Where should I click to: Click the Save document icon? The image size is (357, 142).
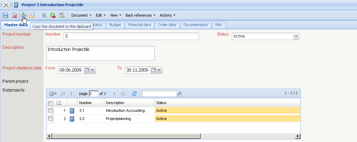tap(5, 15)
